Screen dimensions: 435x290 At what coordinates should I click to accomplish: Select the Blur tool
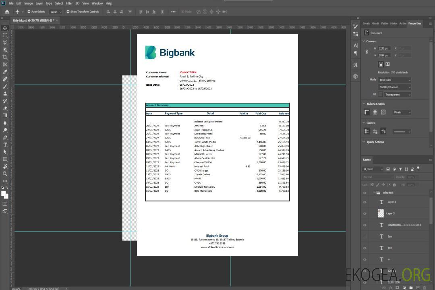(5, 123)
